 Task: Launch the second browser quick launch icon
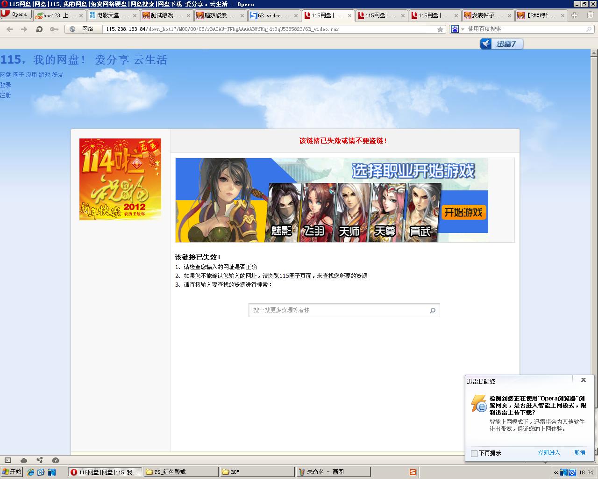pos(41,472)
